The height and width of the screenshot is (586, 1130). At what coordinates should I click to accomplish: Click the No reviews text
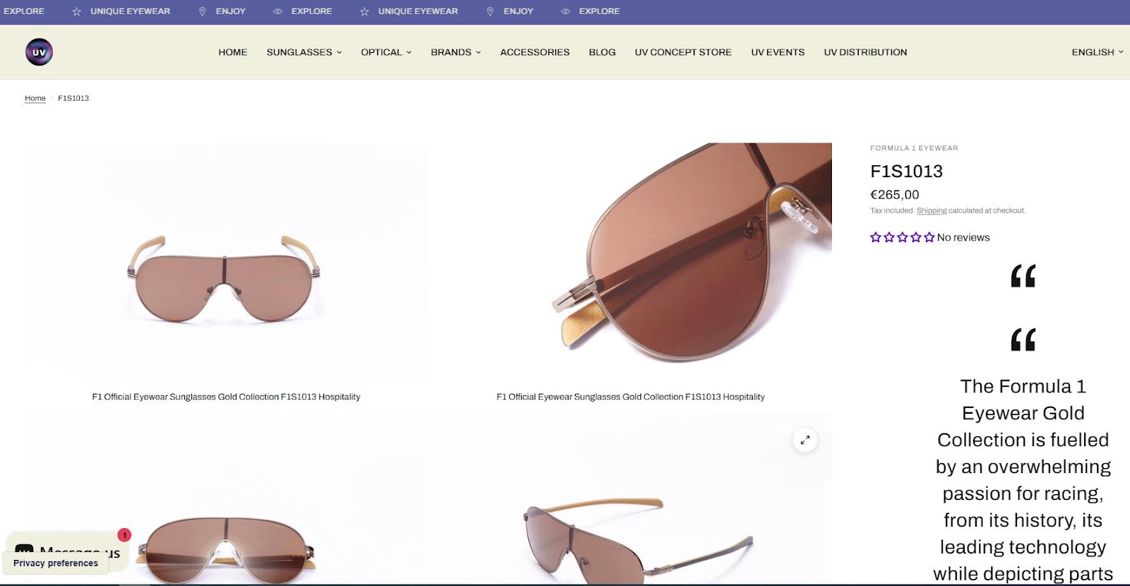[963, 237]
